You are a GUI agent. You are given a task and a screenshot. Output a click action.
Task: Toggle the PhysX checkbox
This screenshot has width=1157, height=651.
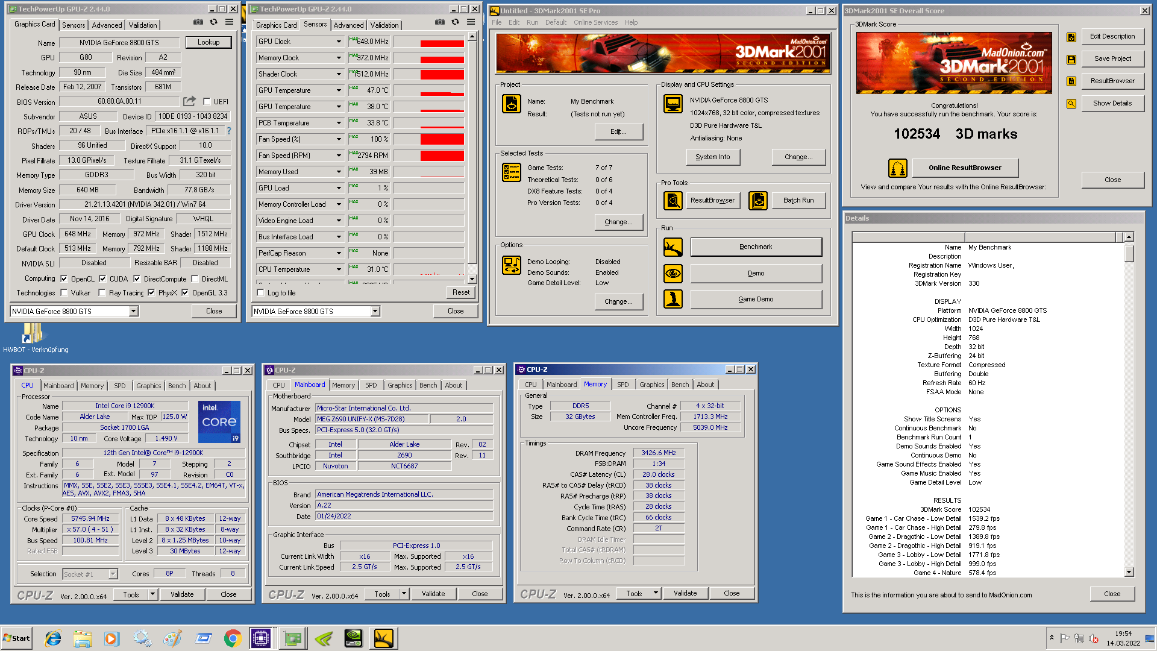[x=151, y=293]
